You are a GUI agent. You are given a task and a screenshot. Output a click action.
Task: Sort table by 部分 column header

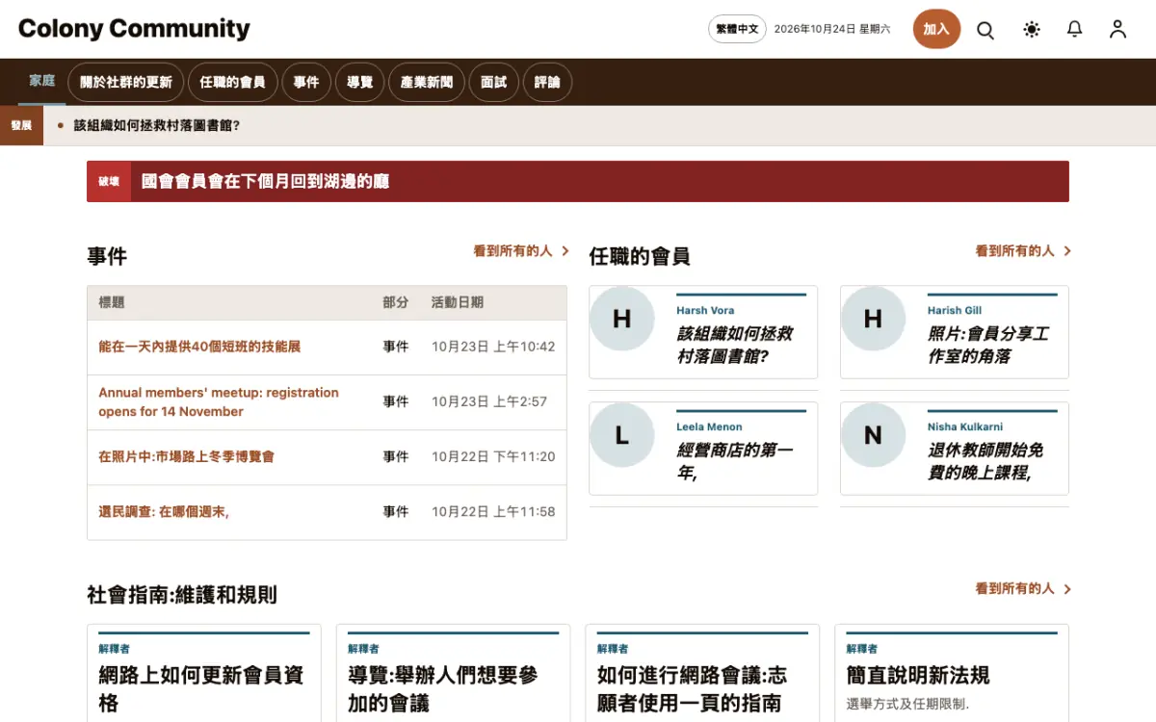point(396,302)
